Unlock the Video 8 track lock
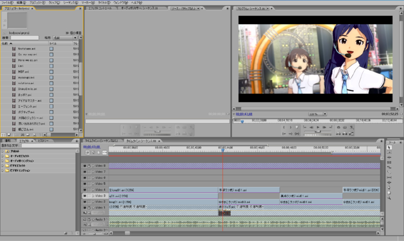Image resolution: width=404 pixels, height=241 pixels. (89, 166)
